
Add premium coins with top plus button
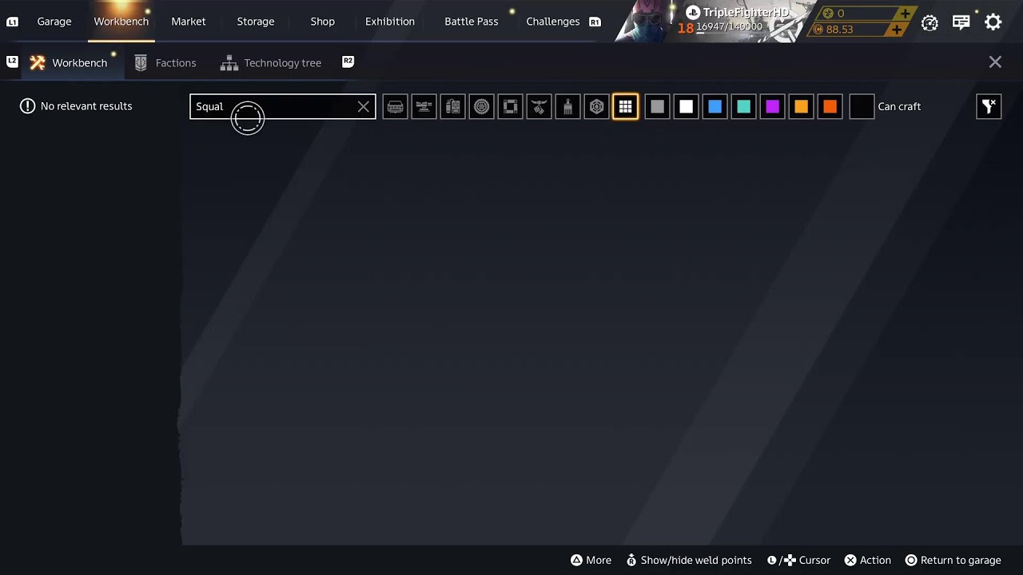pyautogui.click(x=904, y=13)
